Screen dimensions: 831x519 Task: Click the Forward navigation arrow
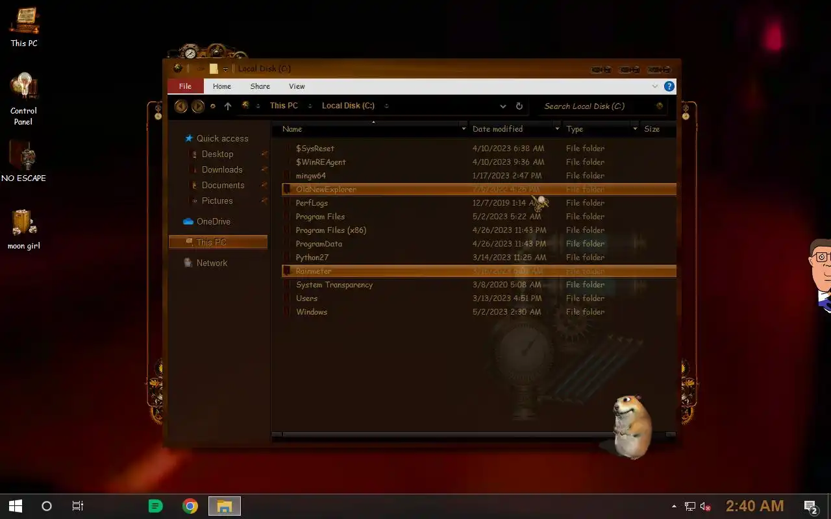198,106
